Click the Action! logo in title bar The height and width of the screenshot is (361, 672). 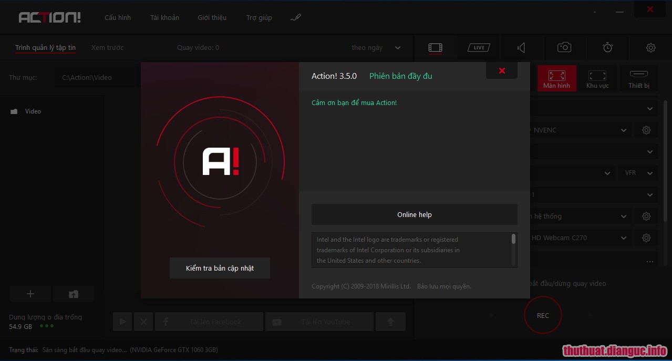50,17
